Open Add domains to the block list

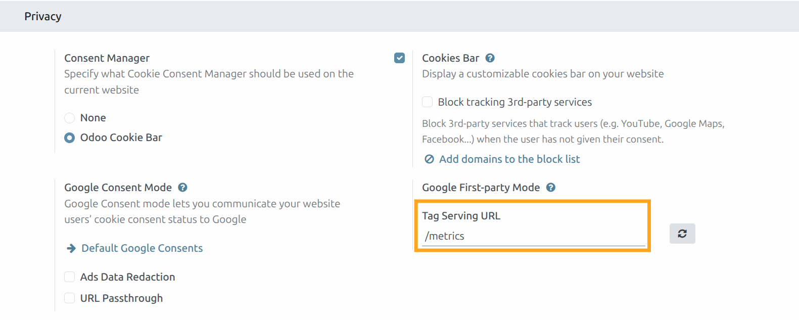coord(509,159)
